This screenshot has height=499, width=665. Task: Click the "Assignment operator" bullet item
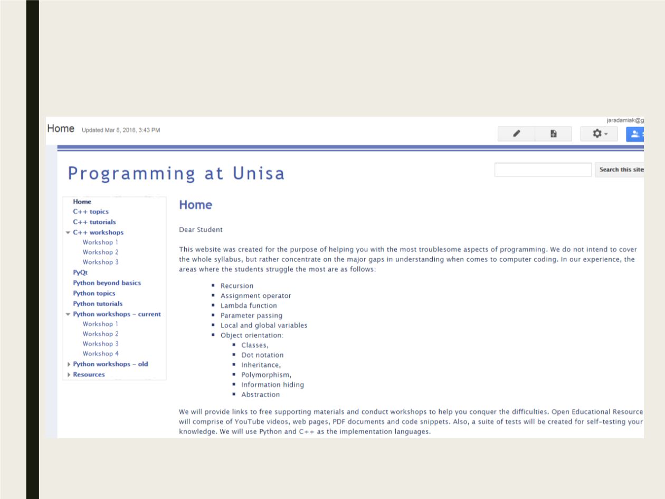256,296
